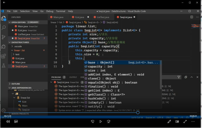Toggle captions in video player
Image resolution: width=202 pixels, height=128 pixels.
[16, 122]
